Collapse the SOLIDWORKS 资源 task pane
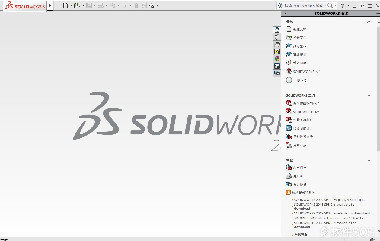 285,14
